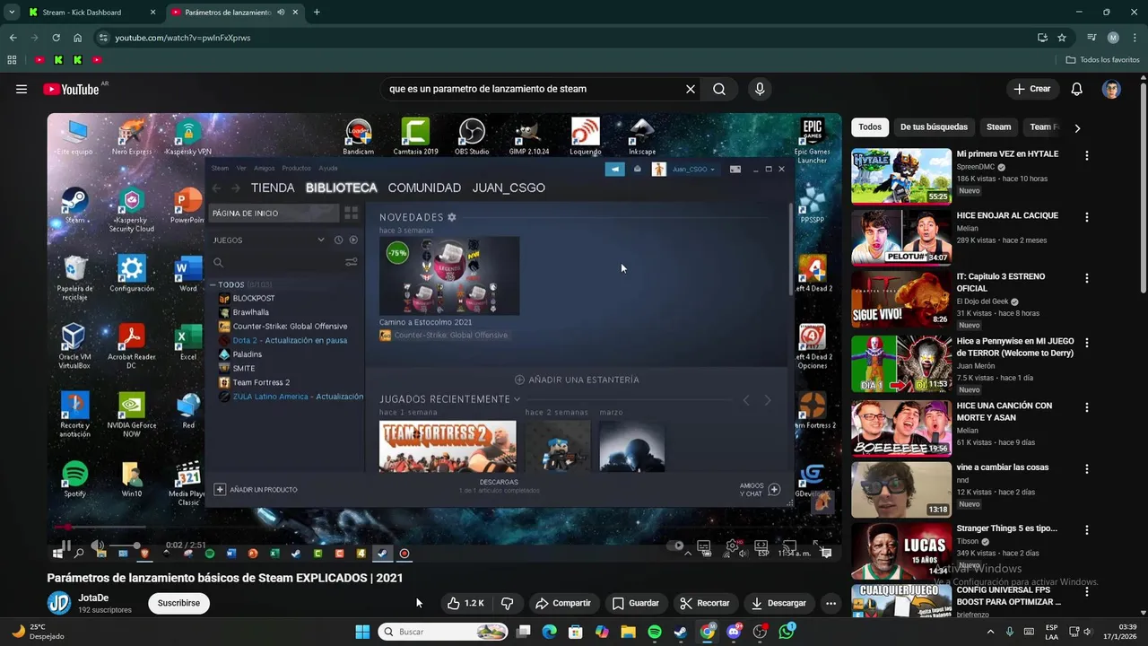Image resolution: width=1148 pixels, height=646 pixels.
Task: Open Spotify from the taskbar
Action: 655,632
